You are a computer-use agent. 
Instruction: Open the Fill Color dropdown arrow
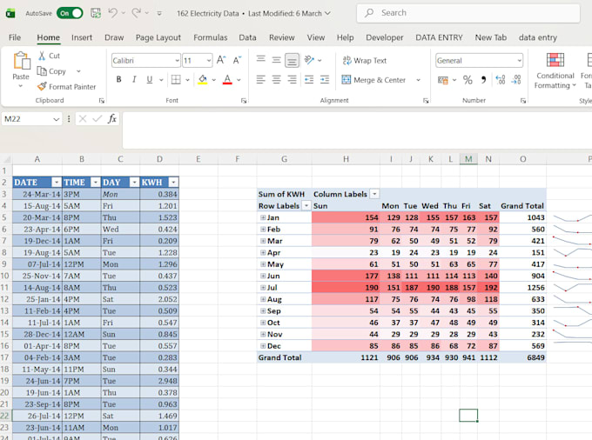point(214,80)
